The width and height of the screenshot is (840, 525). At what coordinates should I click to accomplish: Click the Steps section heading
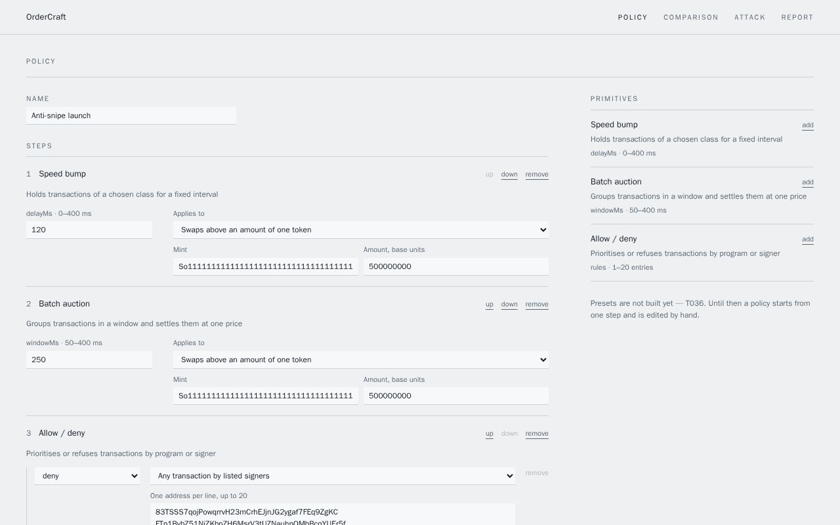click(39, 146)
